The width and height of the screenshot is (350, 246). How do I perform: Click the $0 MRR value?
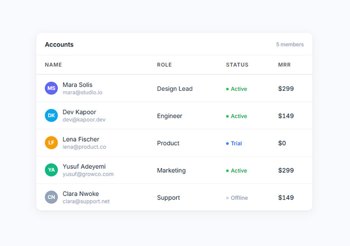(x=282, y=143)
